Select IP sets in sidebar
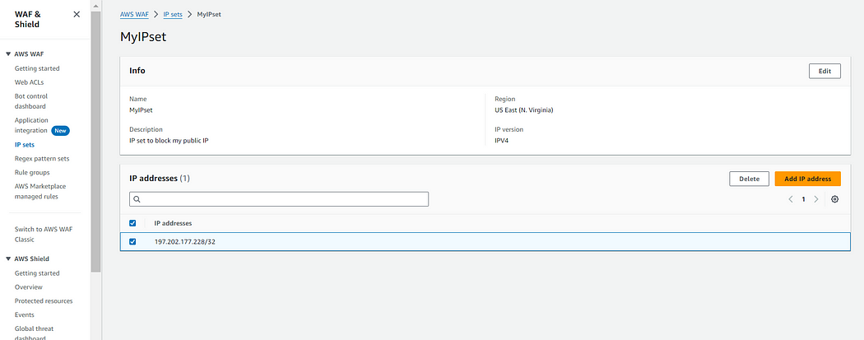The height and width of the screenshot is (340, 864). coord(24,145)
